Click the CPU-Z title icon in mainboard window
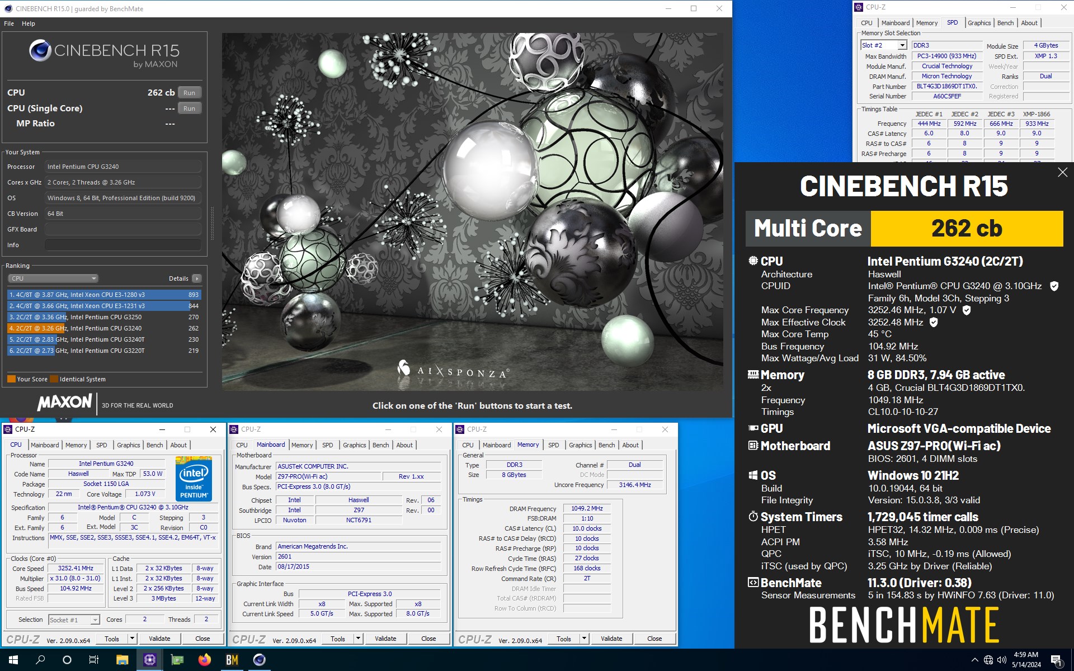 click(234, 429)
